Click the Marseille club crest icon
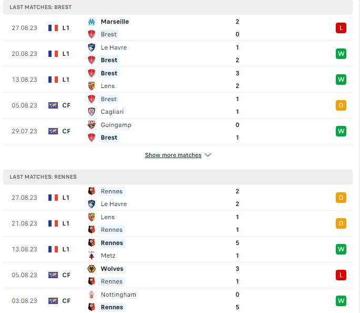360x313 pixels. (92, 22)
